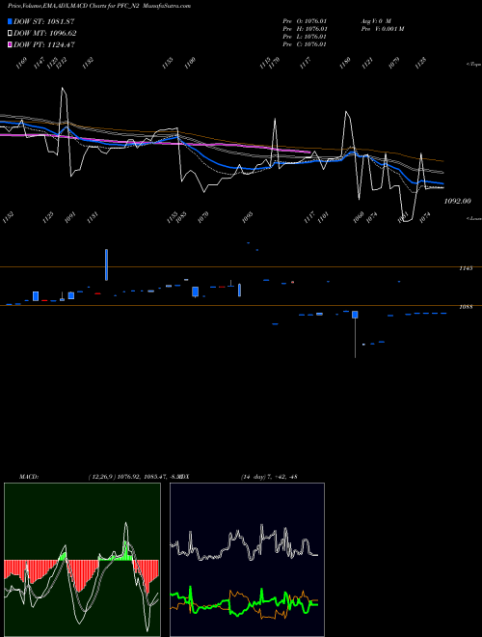Click the 1212 top price label
This screenshot has width=482, height=637.
click(x=62, y=63)
